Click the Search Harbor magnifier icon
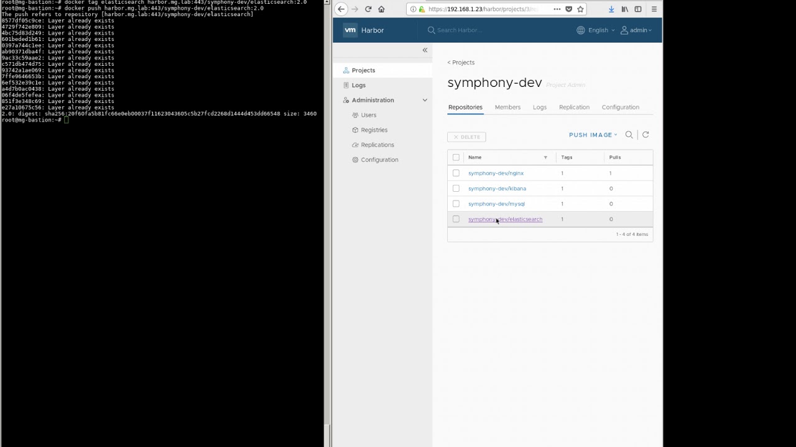This screenshot has height=447, width=796. 431,30
